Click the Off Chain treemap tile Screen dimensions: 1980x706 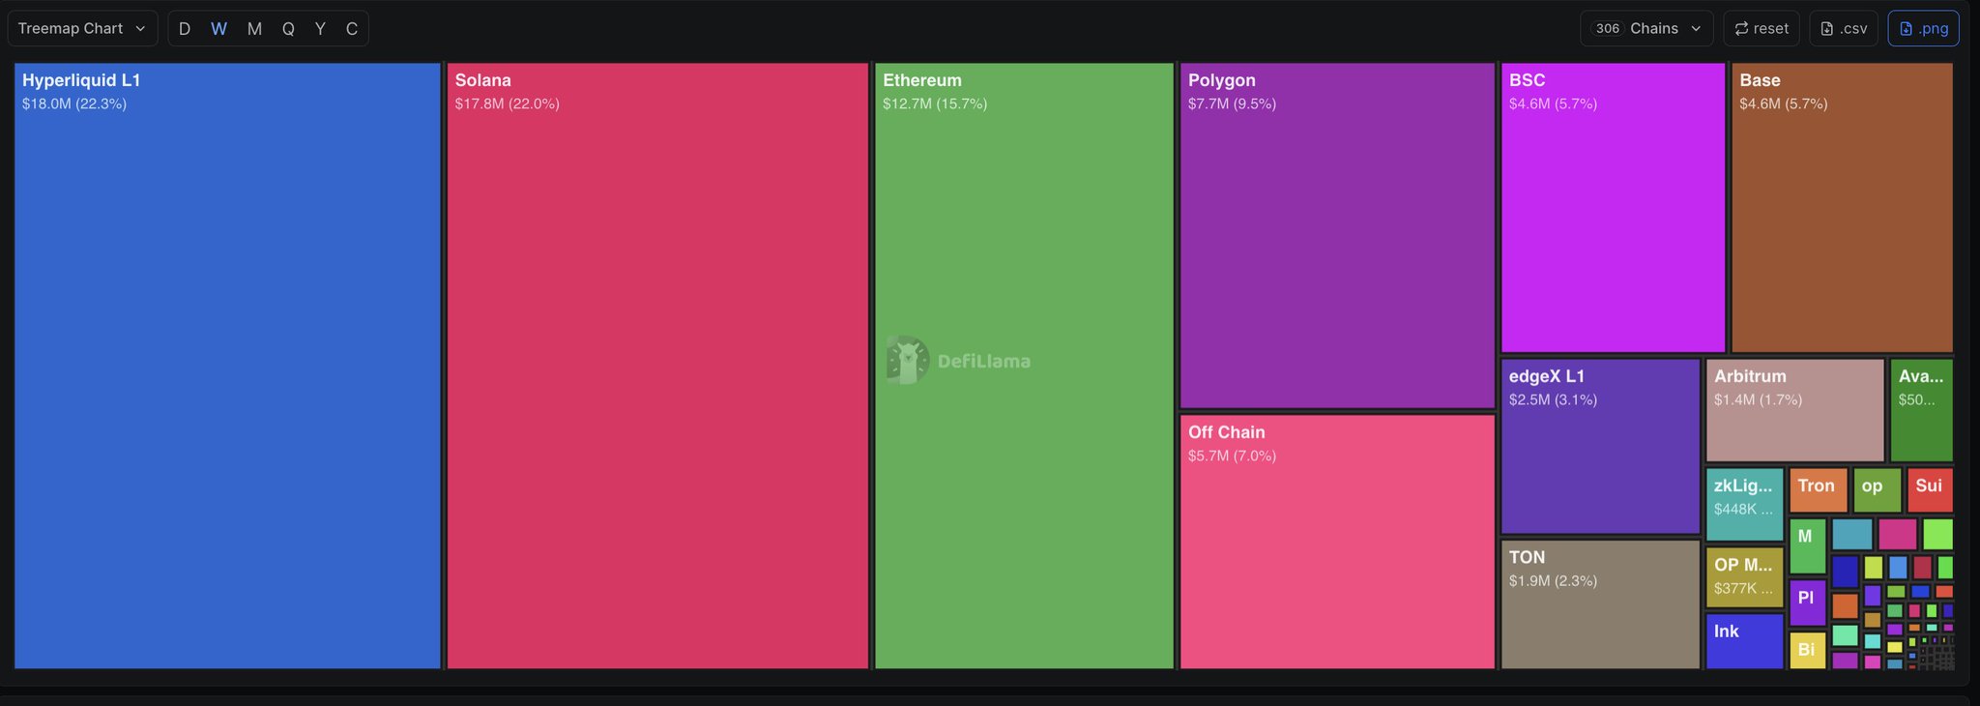(x=1337, y=542)
